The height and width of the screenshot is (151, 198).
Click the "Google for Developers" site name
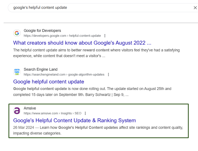42,31
